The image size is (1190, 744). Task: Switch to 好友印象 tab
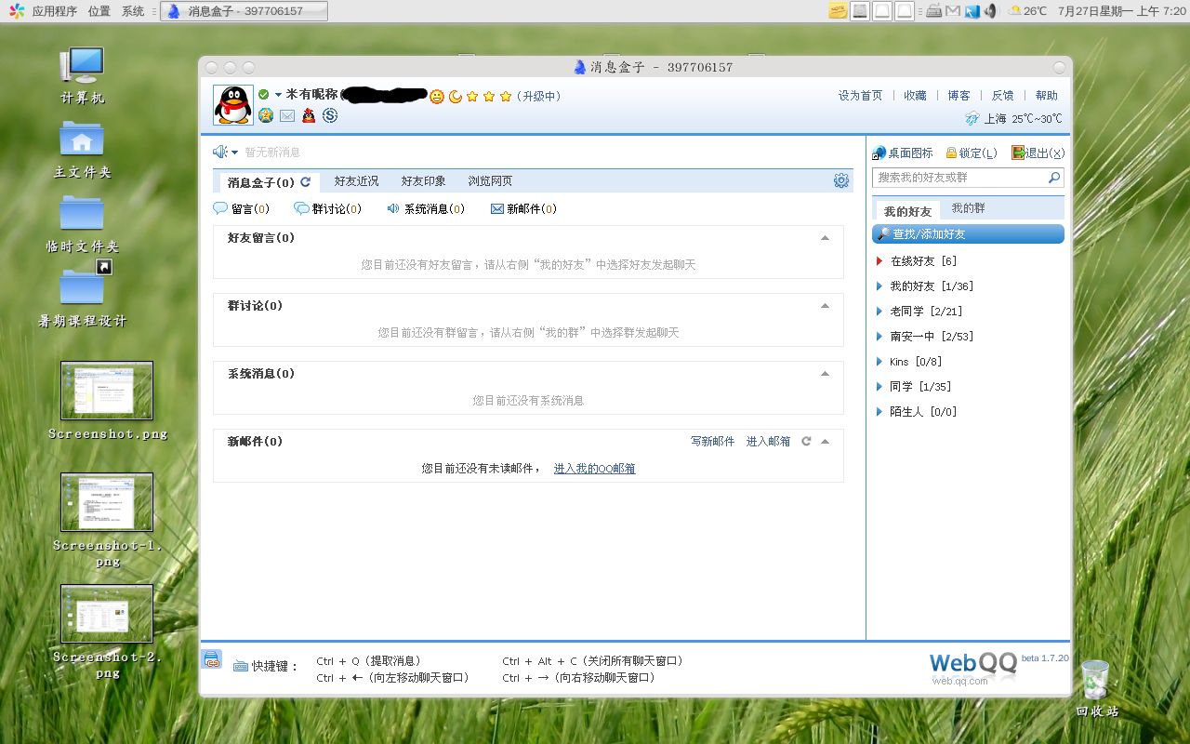click(424, 181)
